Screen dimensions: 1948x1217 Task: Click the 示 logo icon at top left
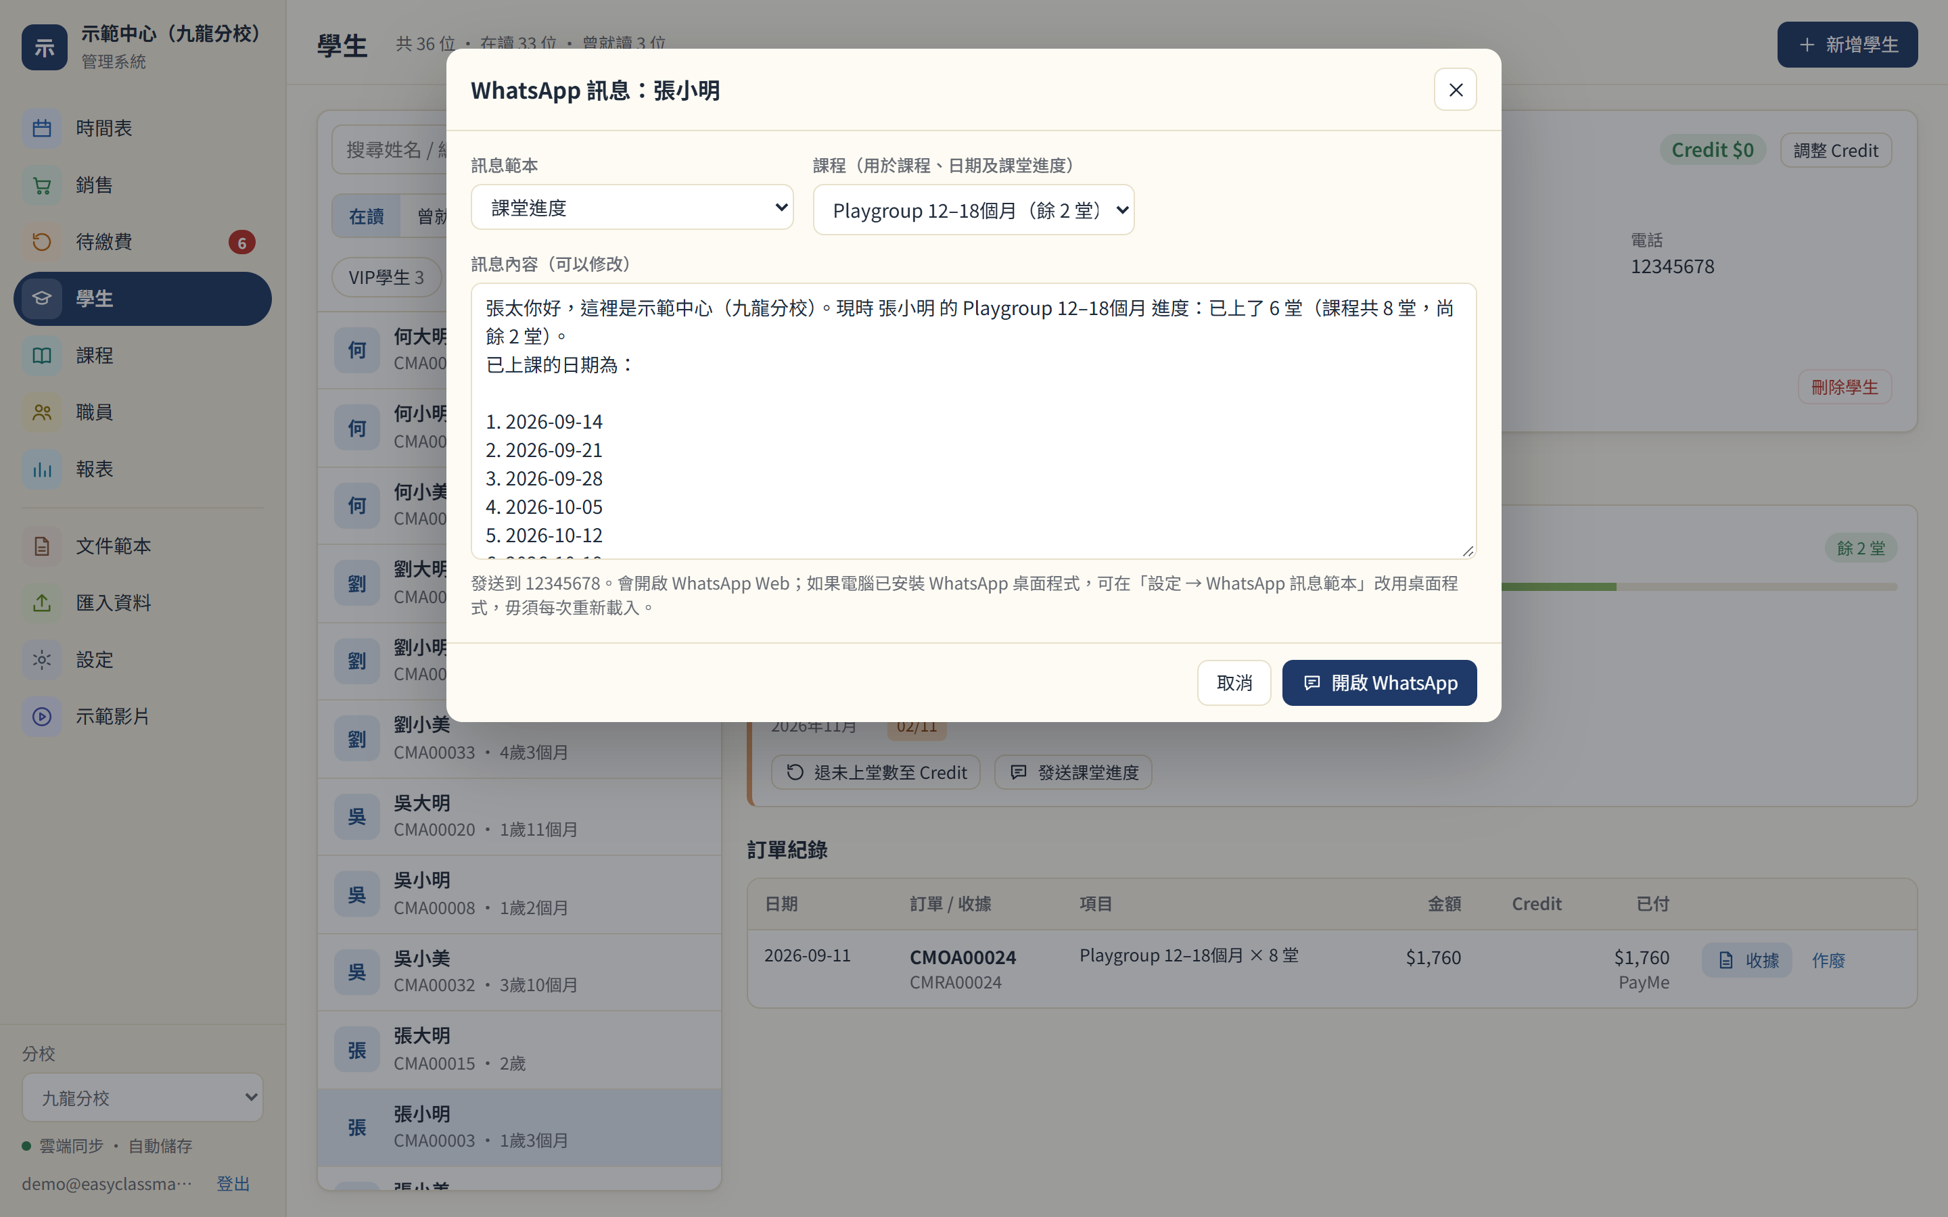tap(44, 47)
